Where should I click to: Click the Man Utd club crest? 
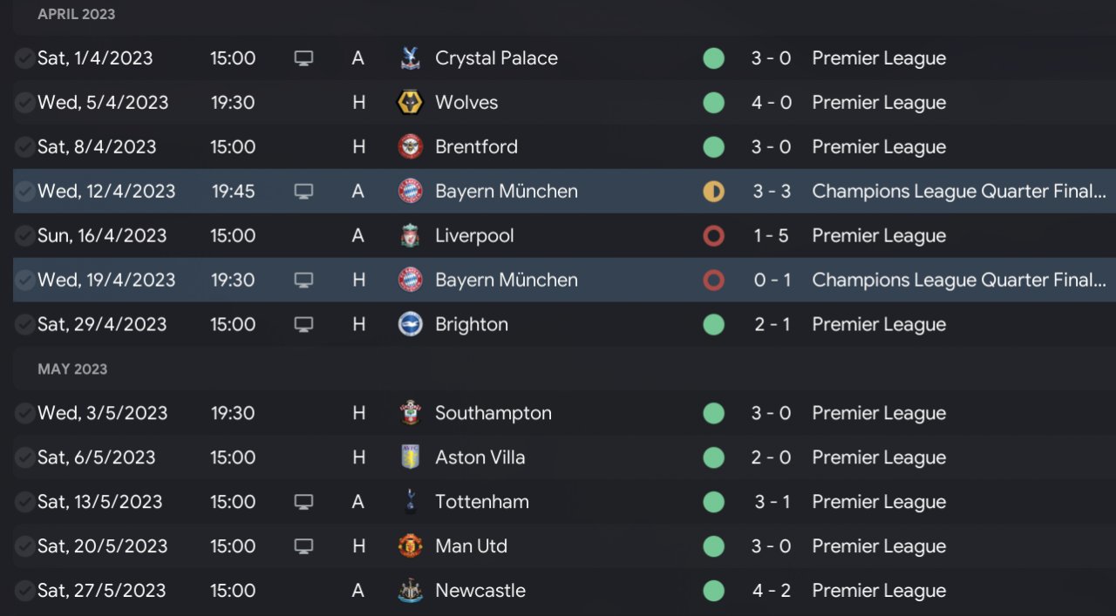410,546
